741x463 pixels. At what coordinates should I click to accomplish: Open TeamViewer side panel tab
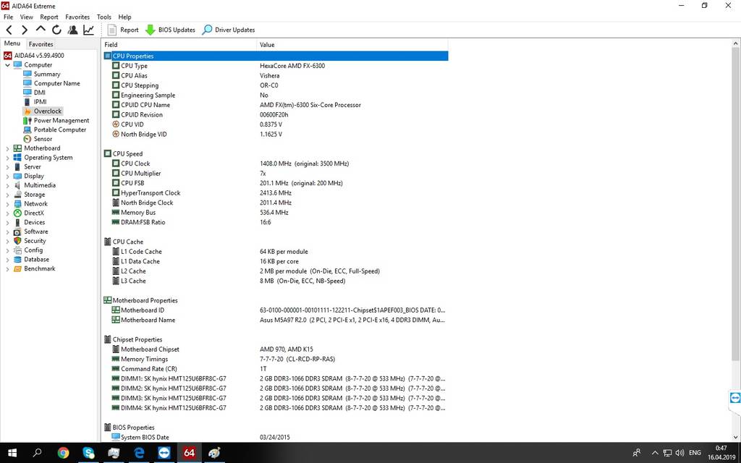tap(735, 398)
